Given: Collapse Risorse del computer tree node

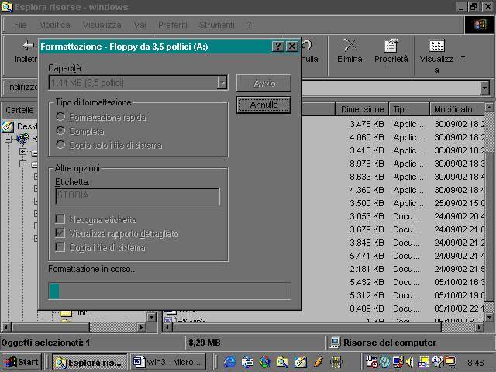Looking at the screenshot, I should tap(8, 139).
